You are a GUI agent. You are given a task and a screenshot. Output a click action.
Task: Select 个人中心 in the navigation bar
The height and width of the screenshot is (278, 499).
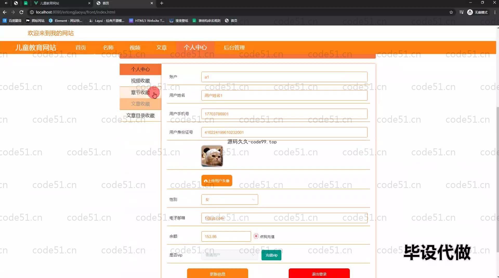click(x=195, y=47)
